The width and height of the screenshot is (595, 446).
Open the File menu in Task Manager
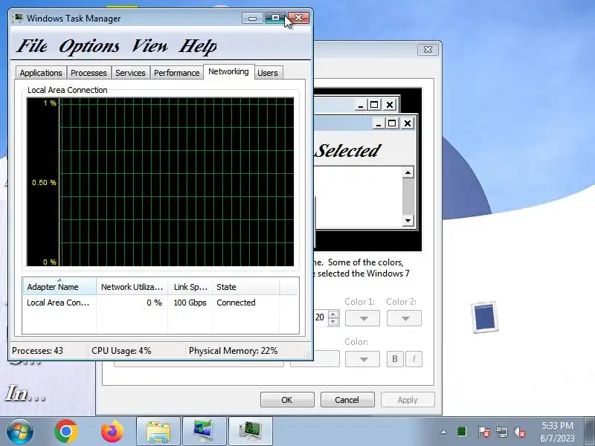coord(32,46)
